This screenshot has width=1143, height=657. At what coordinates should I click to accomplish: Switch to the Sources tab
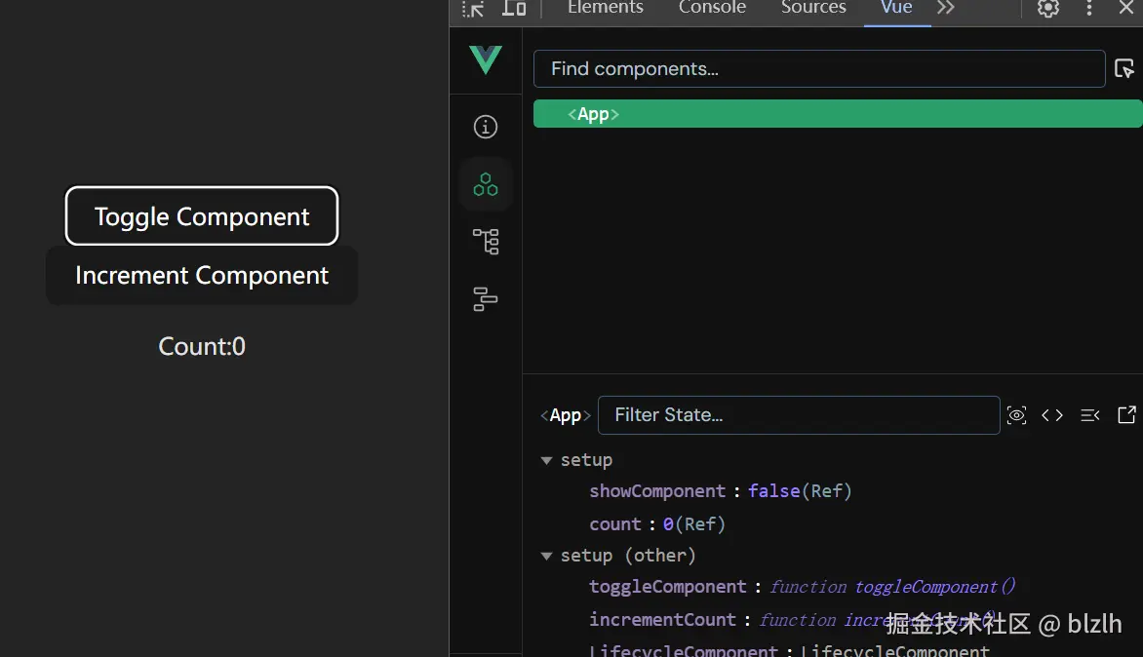click(x=813, y=8)
